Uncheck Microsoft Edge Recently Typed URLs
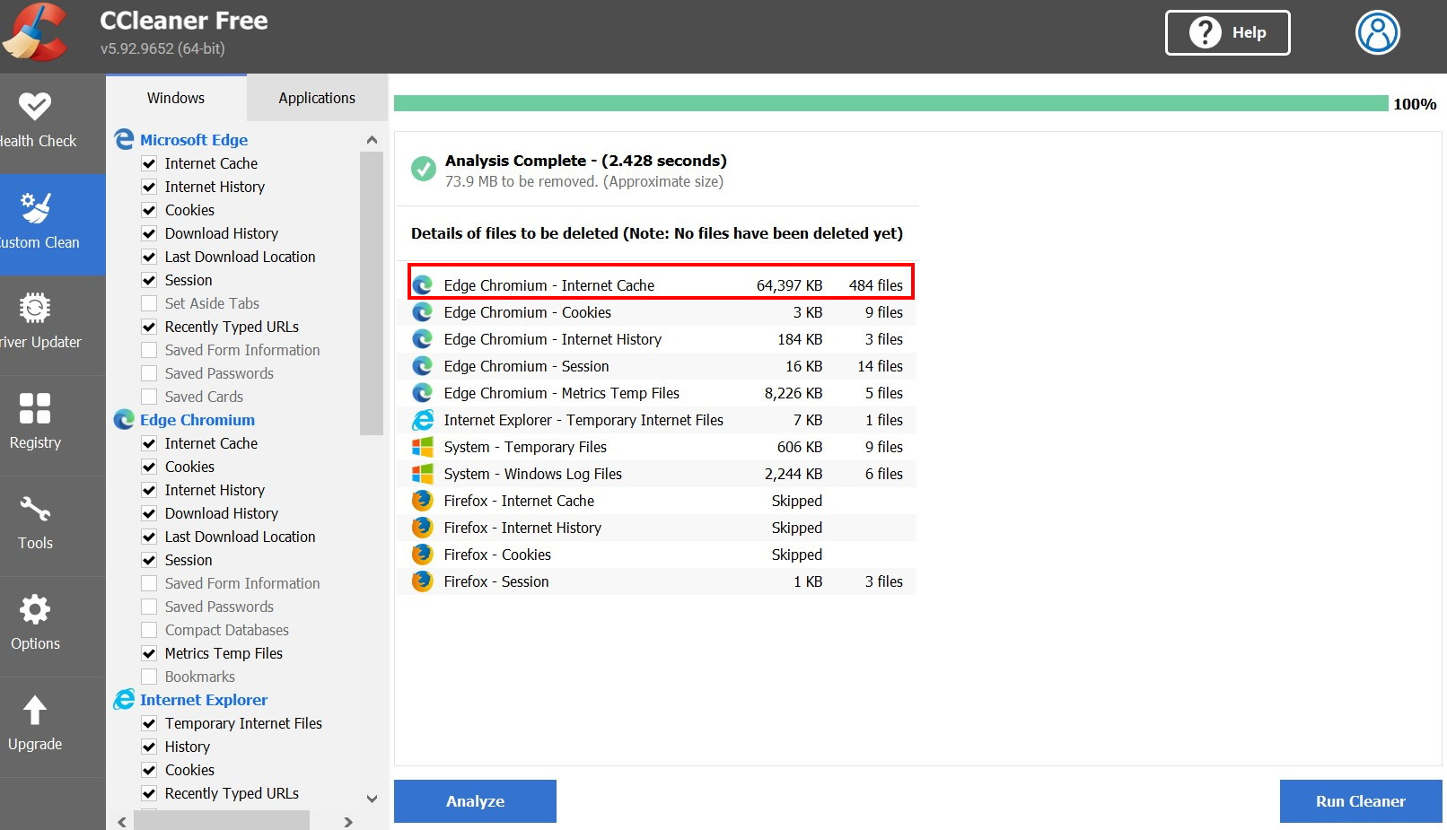Screen dimensions: 1447x830 click(149, 327)
